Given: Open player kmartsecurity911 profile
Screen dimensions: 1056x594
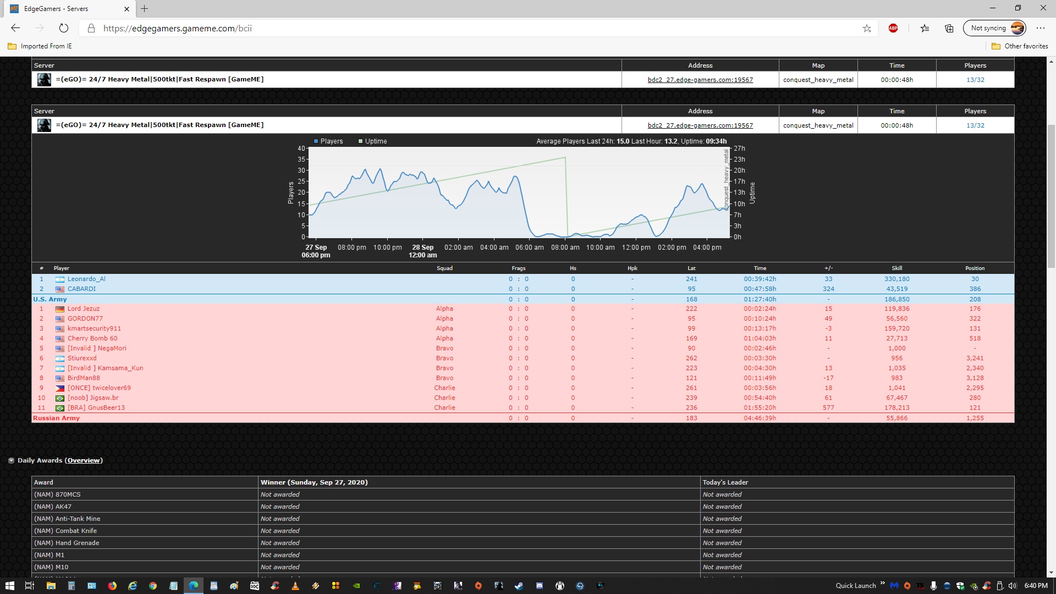Looking at the screenshot, I should 94,328.
